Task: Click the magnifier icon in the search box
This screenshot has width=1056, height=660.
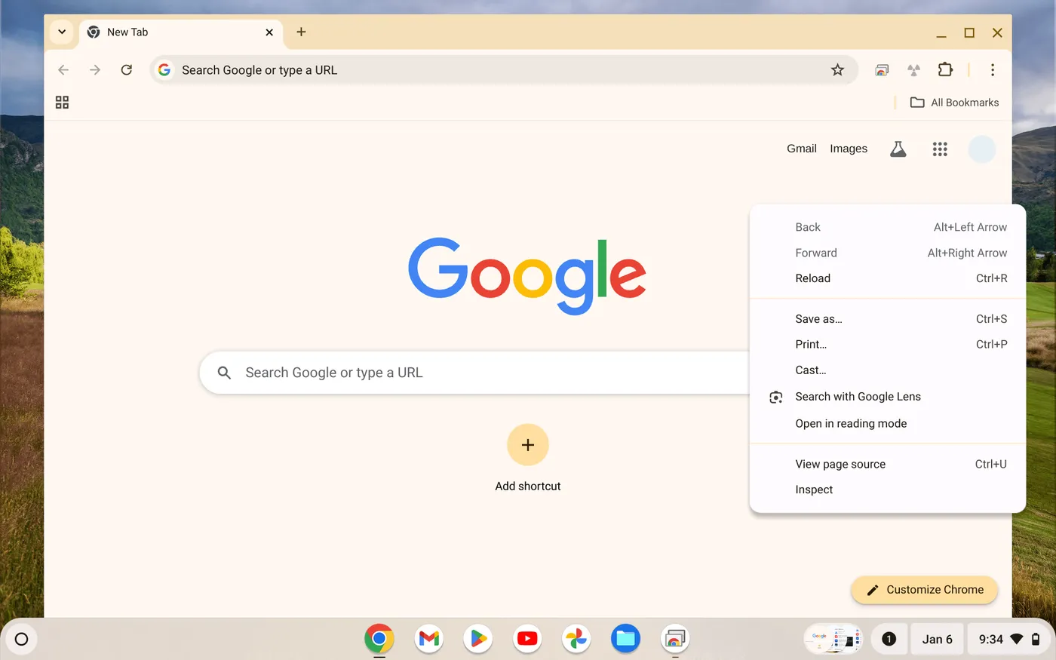Action: [x=224, y=373]
